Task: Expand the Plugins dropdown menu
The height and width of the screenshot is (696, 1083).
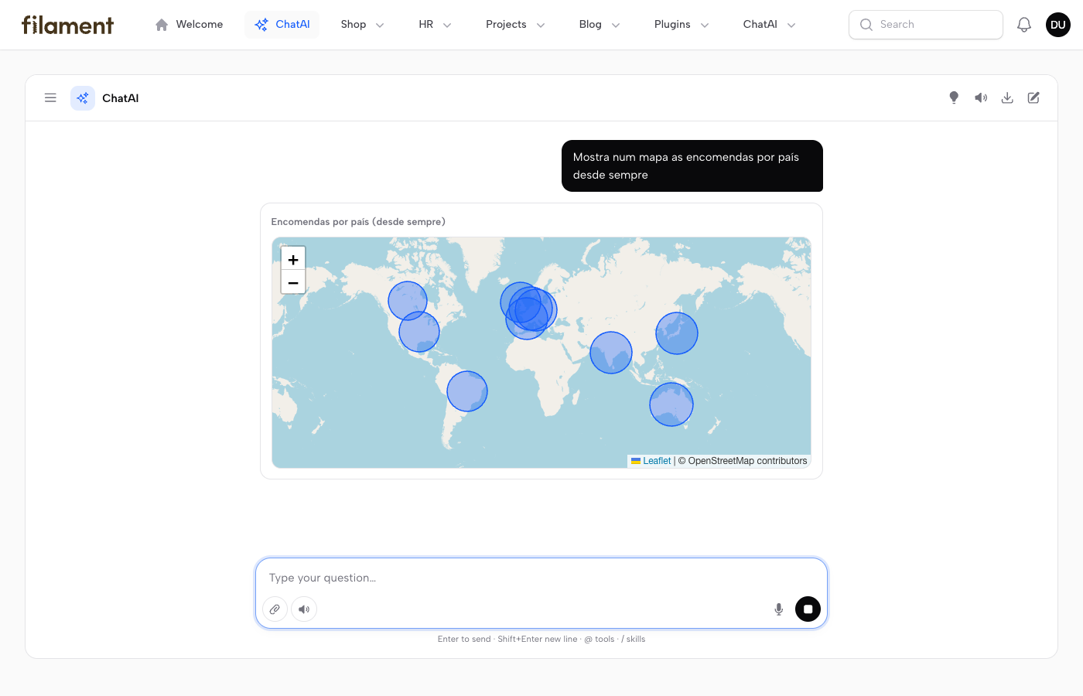Action: click(682, 25)
